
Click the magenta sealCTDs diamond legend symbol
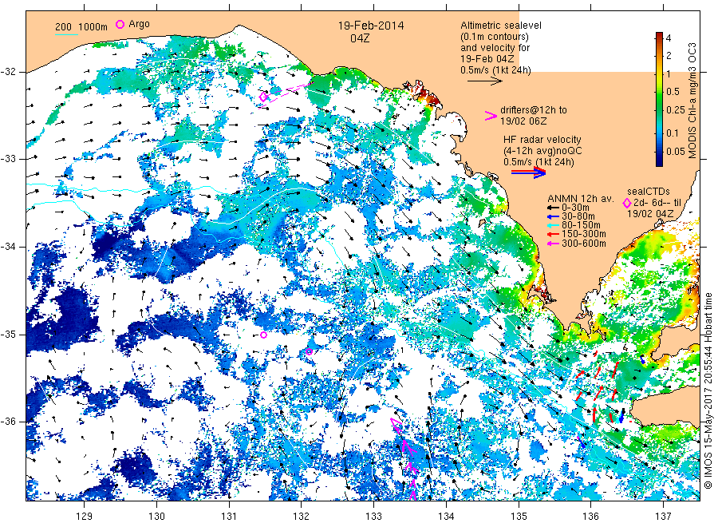627,203
